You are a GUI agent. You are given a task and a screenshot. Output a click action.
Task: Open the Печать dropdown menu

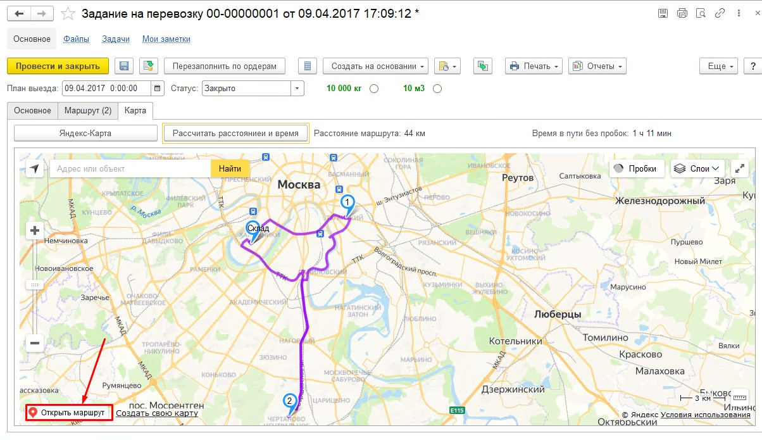click(534, 66)
